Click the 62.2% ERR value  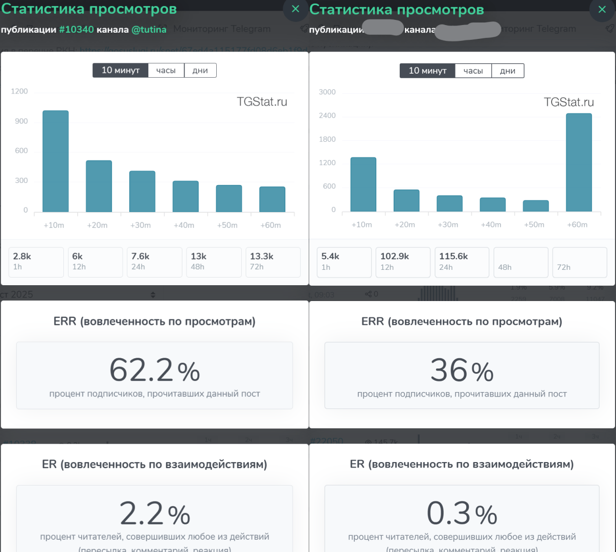[154, 371]
